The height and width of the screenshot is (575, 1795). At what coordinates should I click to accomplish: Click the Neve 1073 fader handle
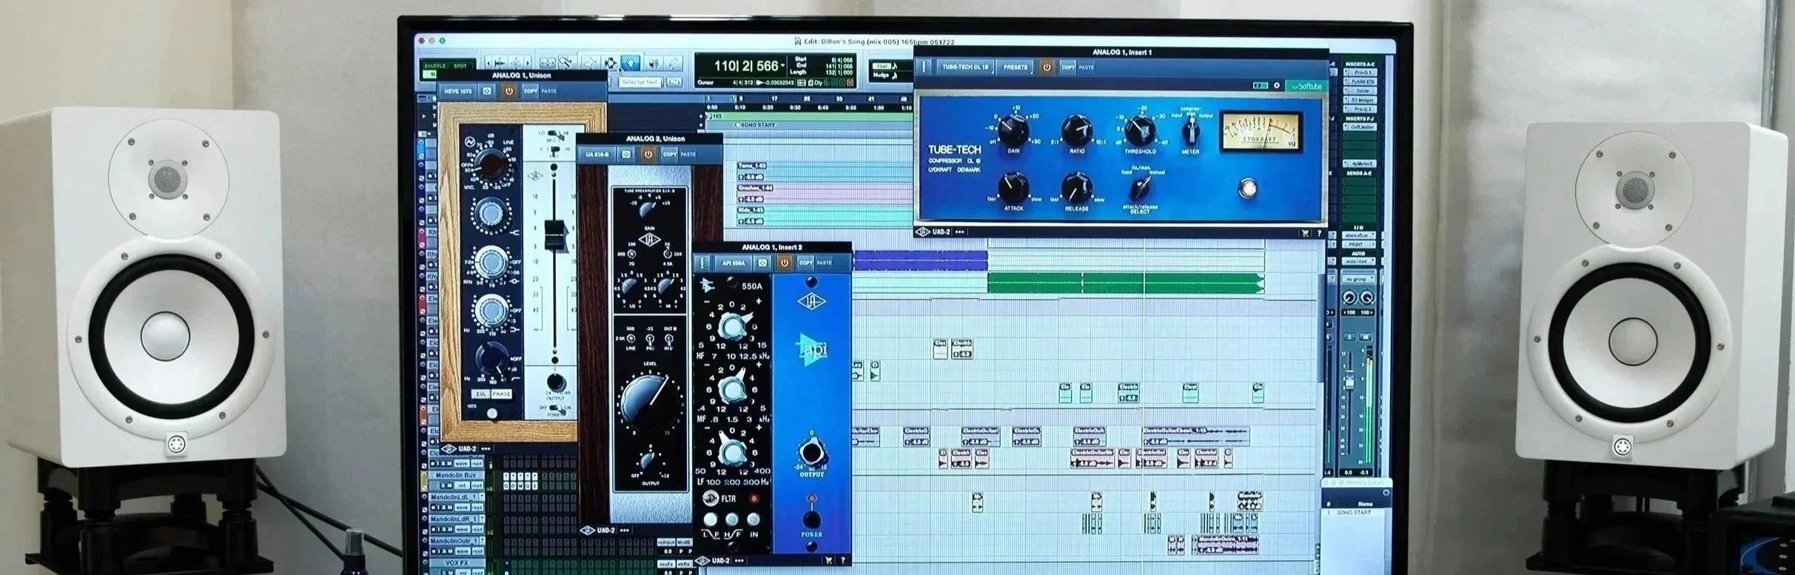[x=554, y=237]
